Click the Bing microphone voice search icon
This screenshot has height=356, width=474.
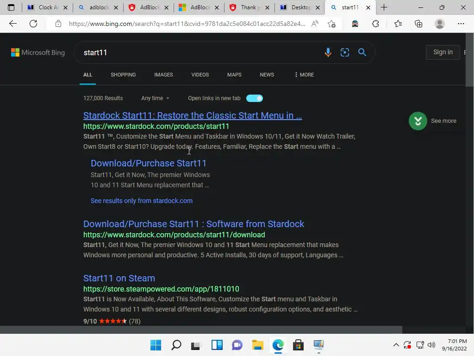pyautogui.click(x=328, y=52)
